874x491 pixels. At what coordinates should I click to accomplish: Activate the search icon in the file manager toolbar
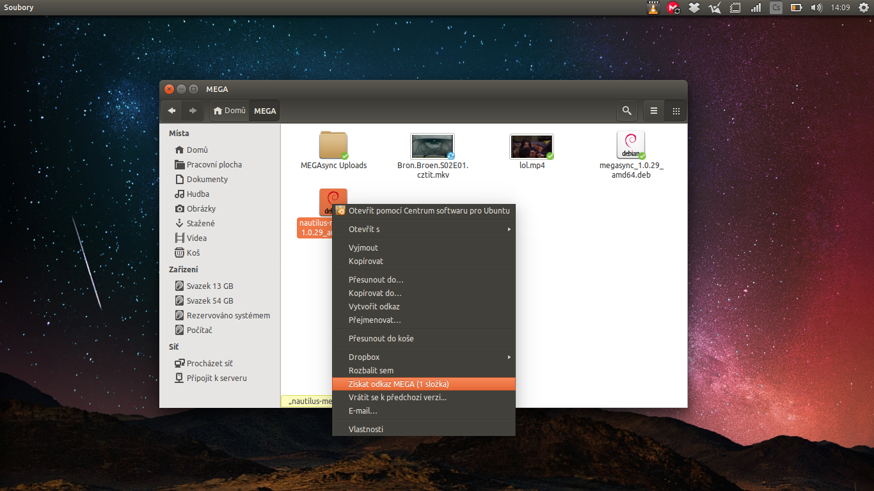tap(626, 110)
